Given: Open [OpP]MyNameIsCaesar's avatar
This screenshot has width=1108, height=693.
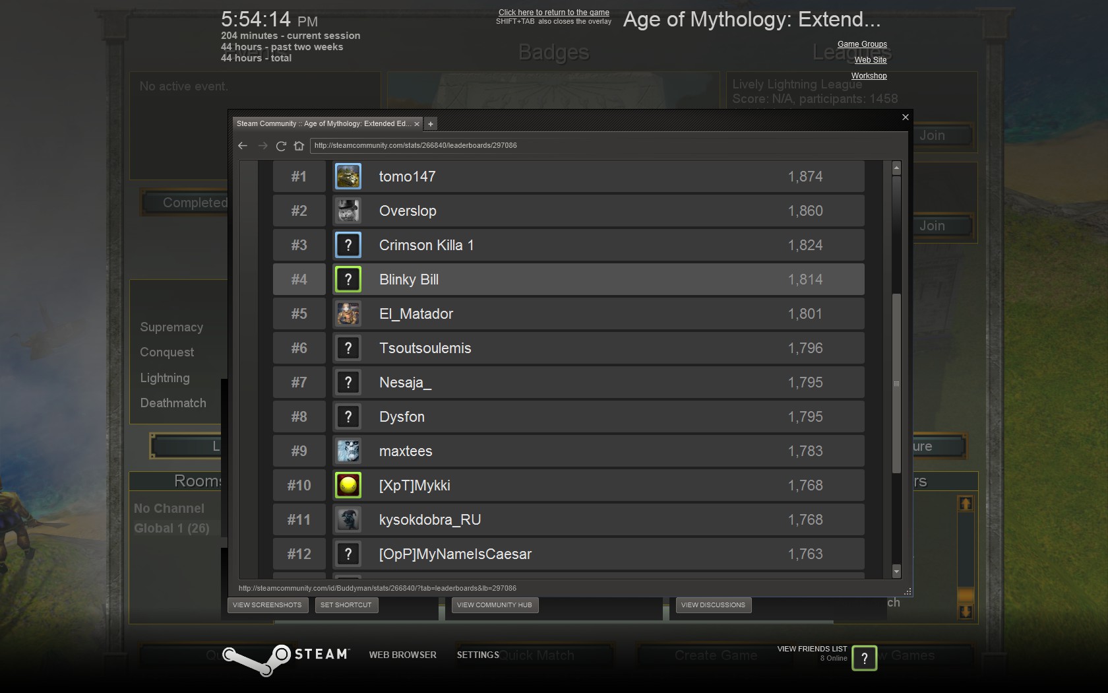Looking at the screenshot, I should 348,554.
